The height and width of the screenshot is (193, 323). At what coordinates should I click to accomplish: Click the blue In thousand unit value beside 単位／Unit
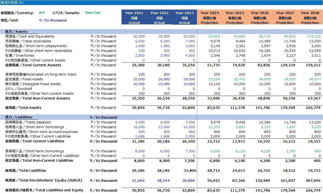coord(53,20)
